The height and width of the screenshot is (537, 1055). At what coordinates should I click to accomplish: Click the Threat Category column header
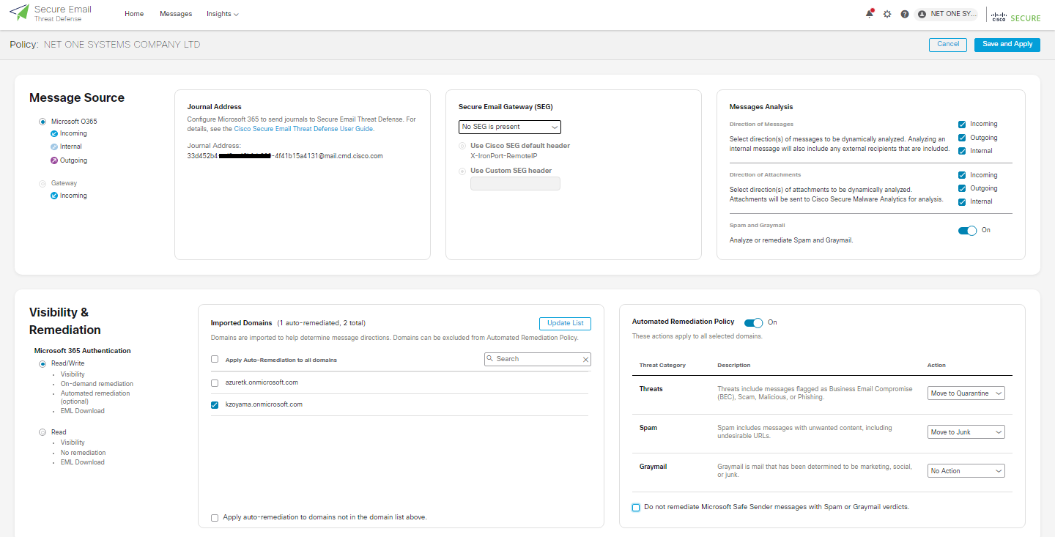point(662,365)
